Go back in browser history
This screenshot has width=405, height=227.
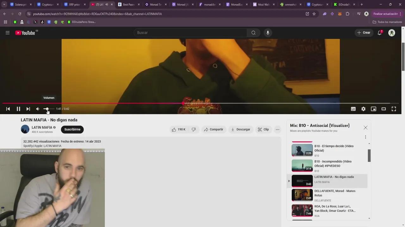click(4, 14)
